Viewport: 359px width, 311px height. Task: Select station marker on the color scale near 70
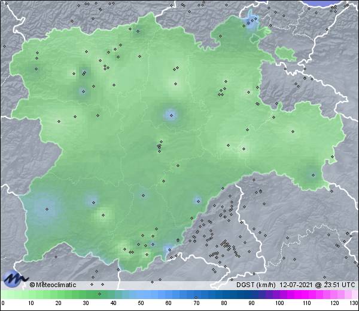tap(196, 297)
